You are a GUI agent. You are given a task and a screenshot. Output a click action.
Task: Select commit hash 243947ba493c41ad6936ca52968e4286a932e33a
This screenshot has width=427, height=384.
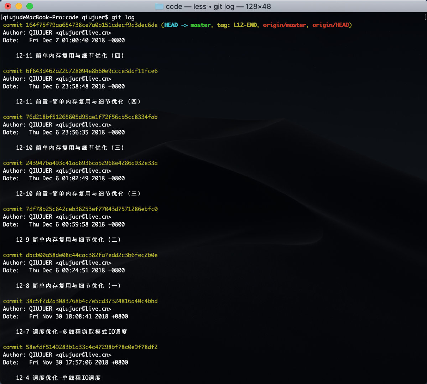coord(92,163)
